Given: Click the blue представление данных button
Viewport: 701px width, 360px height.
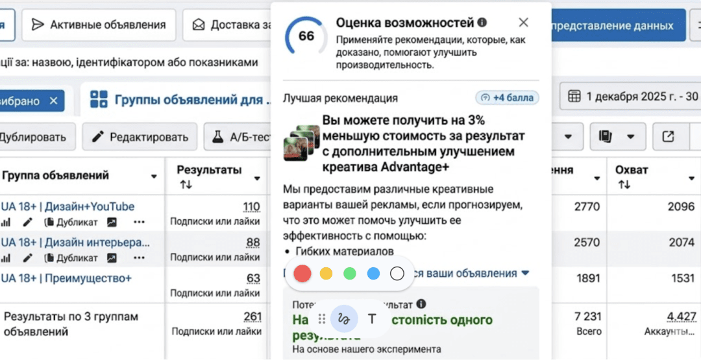Looking at the screenshot, I should coord(619,25).
